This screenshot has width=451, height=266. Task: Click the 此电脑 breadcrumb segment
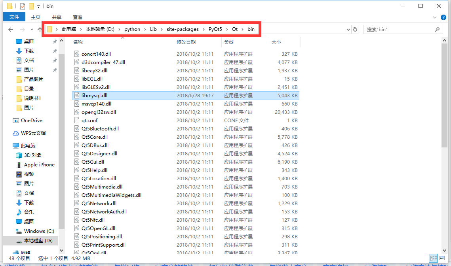69,29
